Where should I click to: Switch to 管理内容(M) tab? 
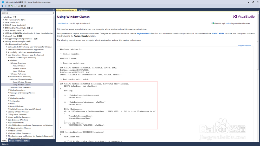pyautogui.click(x=83, y=10)
